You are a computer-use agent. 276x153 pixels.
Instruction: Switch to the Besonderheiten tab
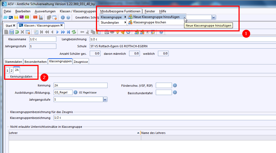(x=36, y=62)
